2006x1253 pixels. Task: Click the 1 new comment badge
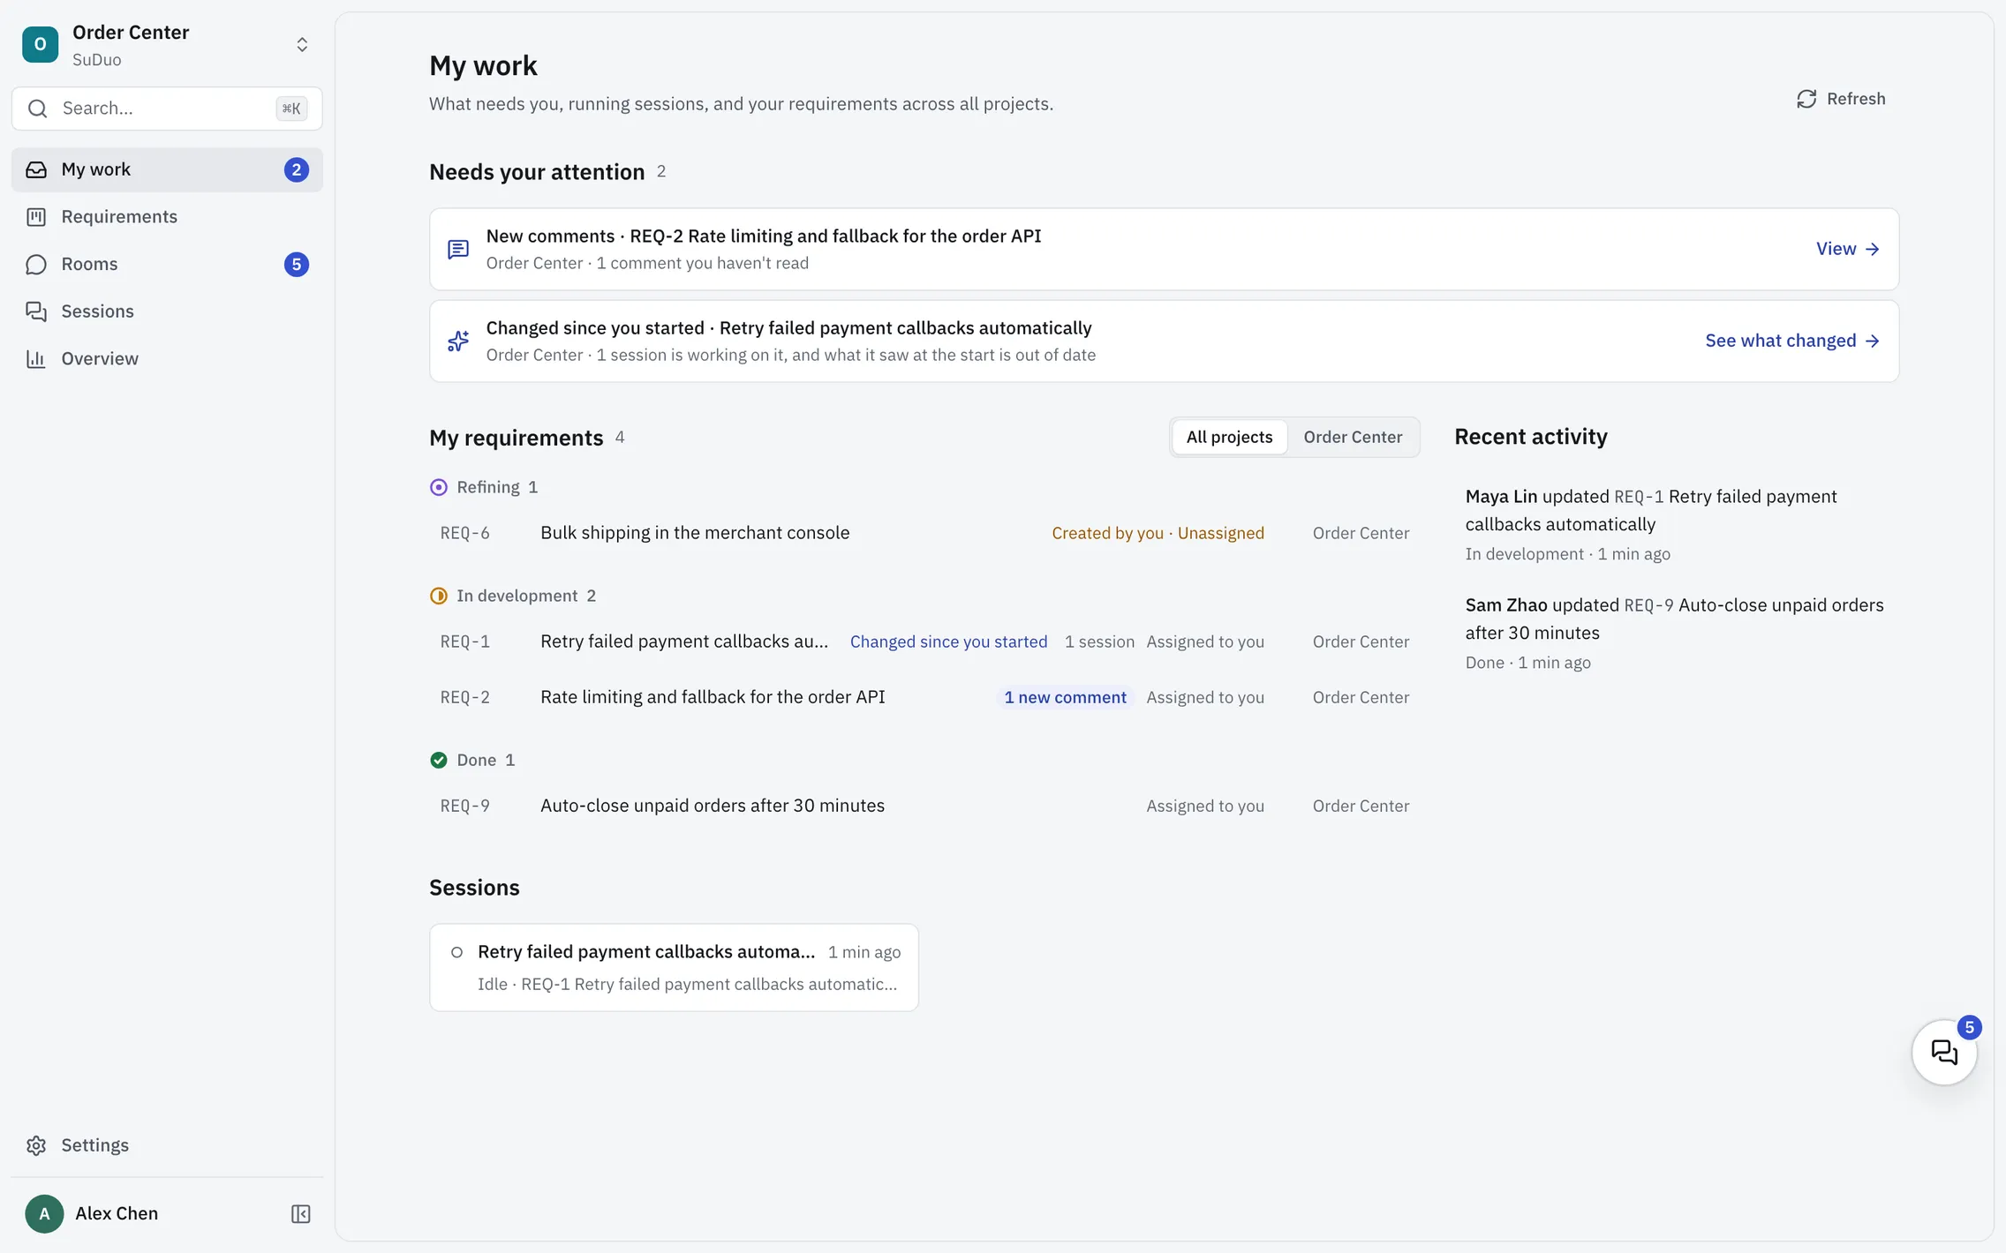click(x=1065, y=697)
